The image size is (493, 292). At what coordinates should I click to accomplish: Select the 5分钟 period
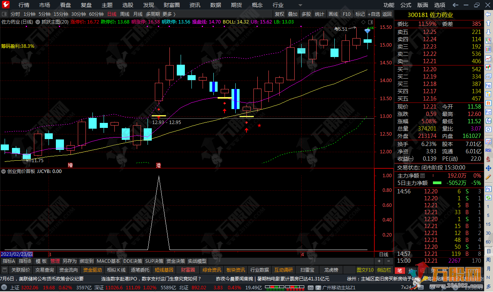coord(45,14)
